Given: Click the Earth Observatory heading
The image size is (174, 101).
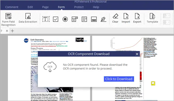Looking at the screenshot, I should (x=37, y=40).
